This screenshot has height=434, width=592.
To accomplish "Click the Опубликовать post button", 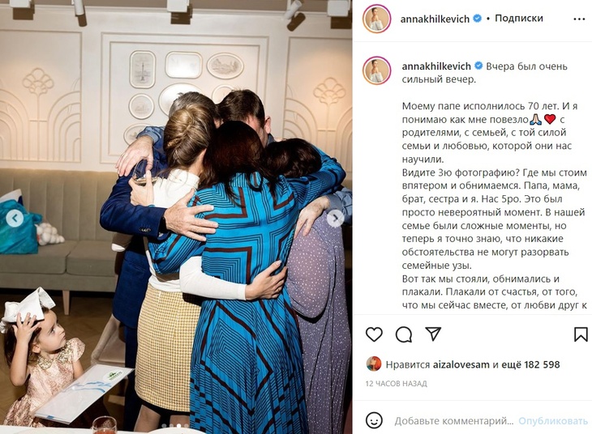I will 553,421.
